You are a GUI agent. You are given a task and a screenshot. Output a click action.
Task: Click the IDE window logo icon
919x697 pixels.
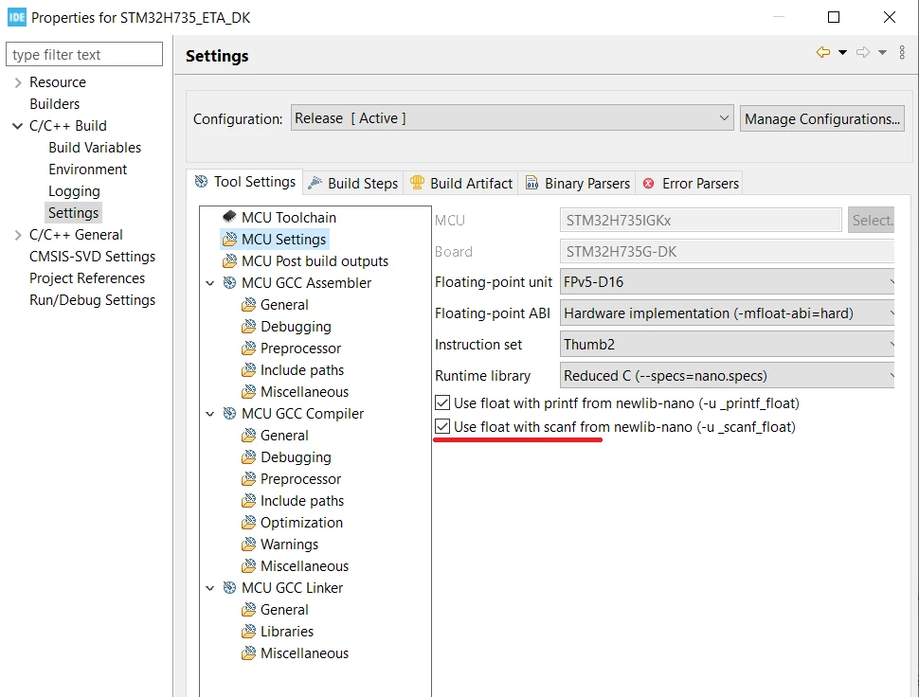tap(17, 18)
